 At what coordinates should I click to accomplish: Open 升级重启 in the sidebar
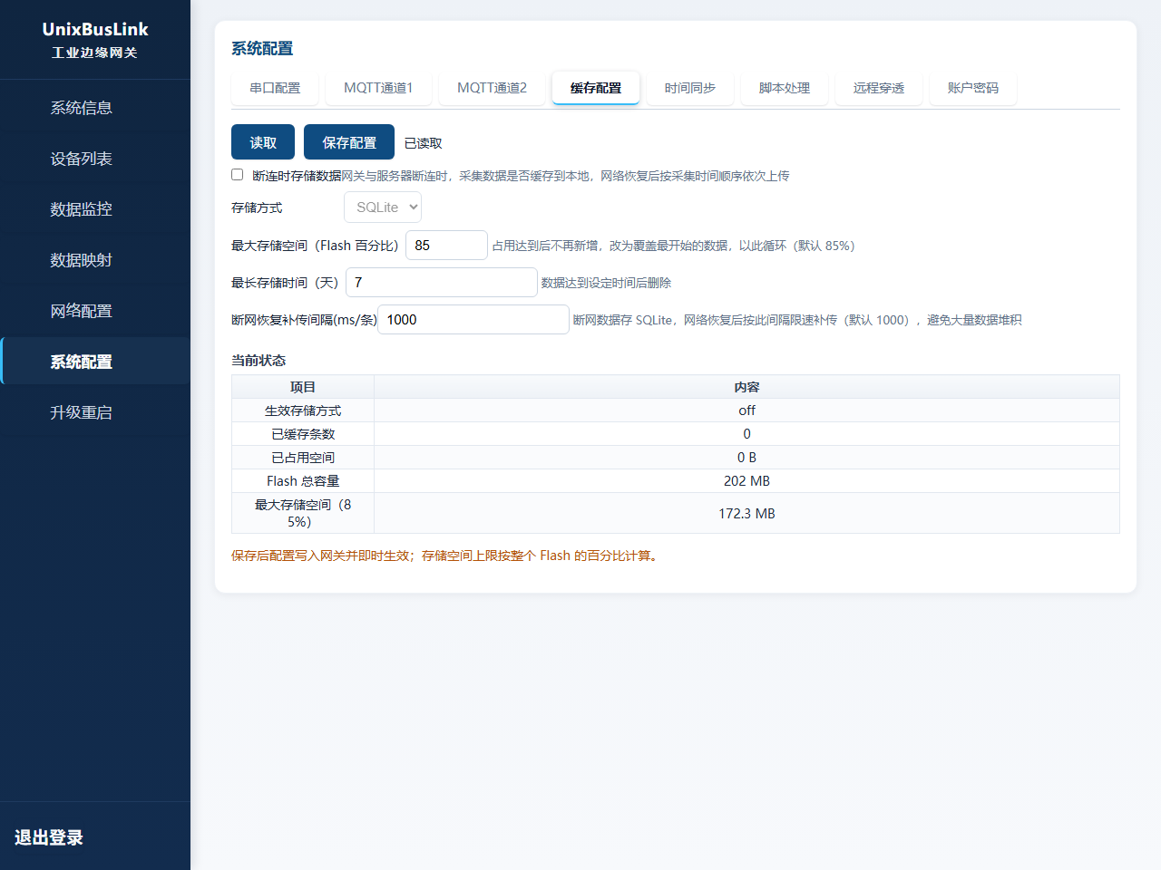click(95, 412)
